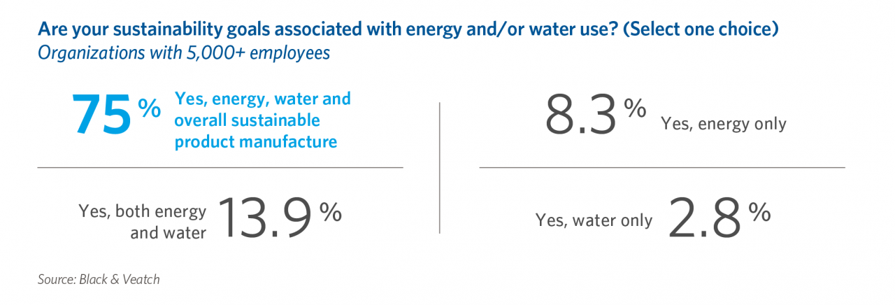The height and width of the screenshot is (305, 895).
Task: Click the horizontal line under the 75% block
Action: click(x=220, y=167)
